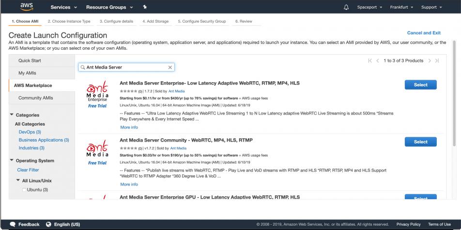Open Ant Media seller link for Enterprise
This screenshot has height=230, width=461.
tap(176, 91)
